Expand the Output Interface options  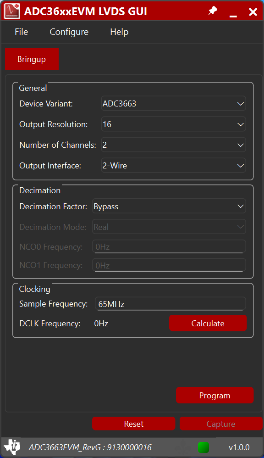pyautogui.click(x=173, y=165)
